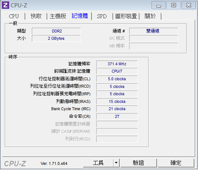Click the 371.4 MHz frequency value
Viewport: 198px width, 170px height.
pos(117,64)
